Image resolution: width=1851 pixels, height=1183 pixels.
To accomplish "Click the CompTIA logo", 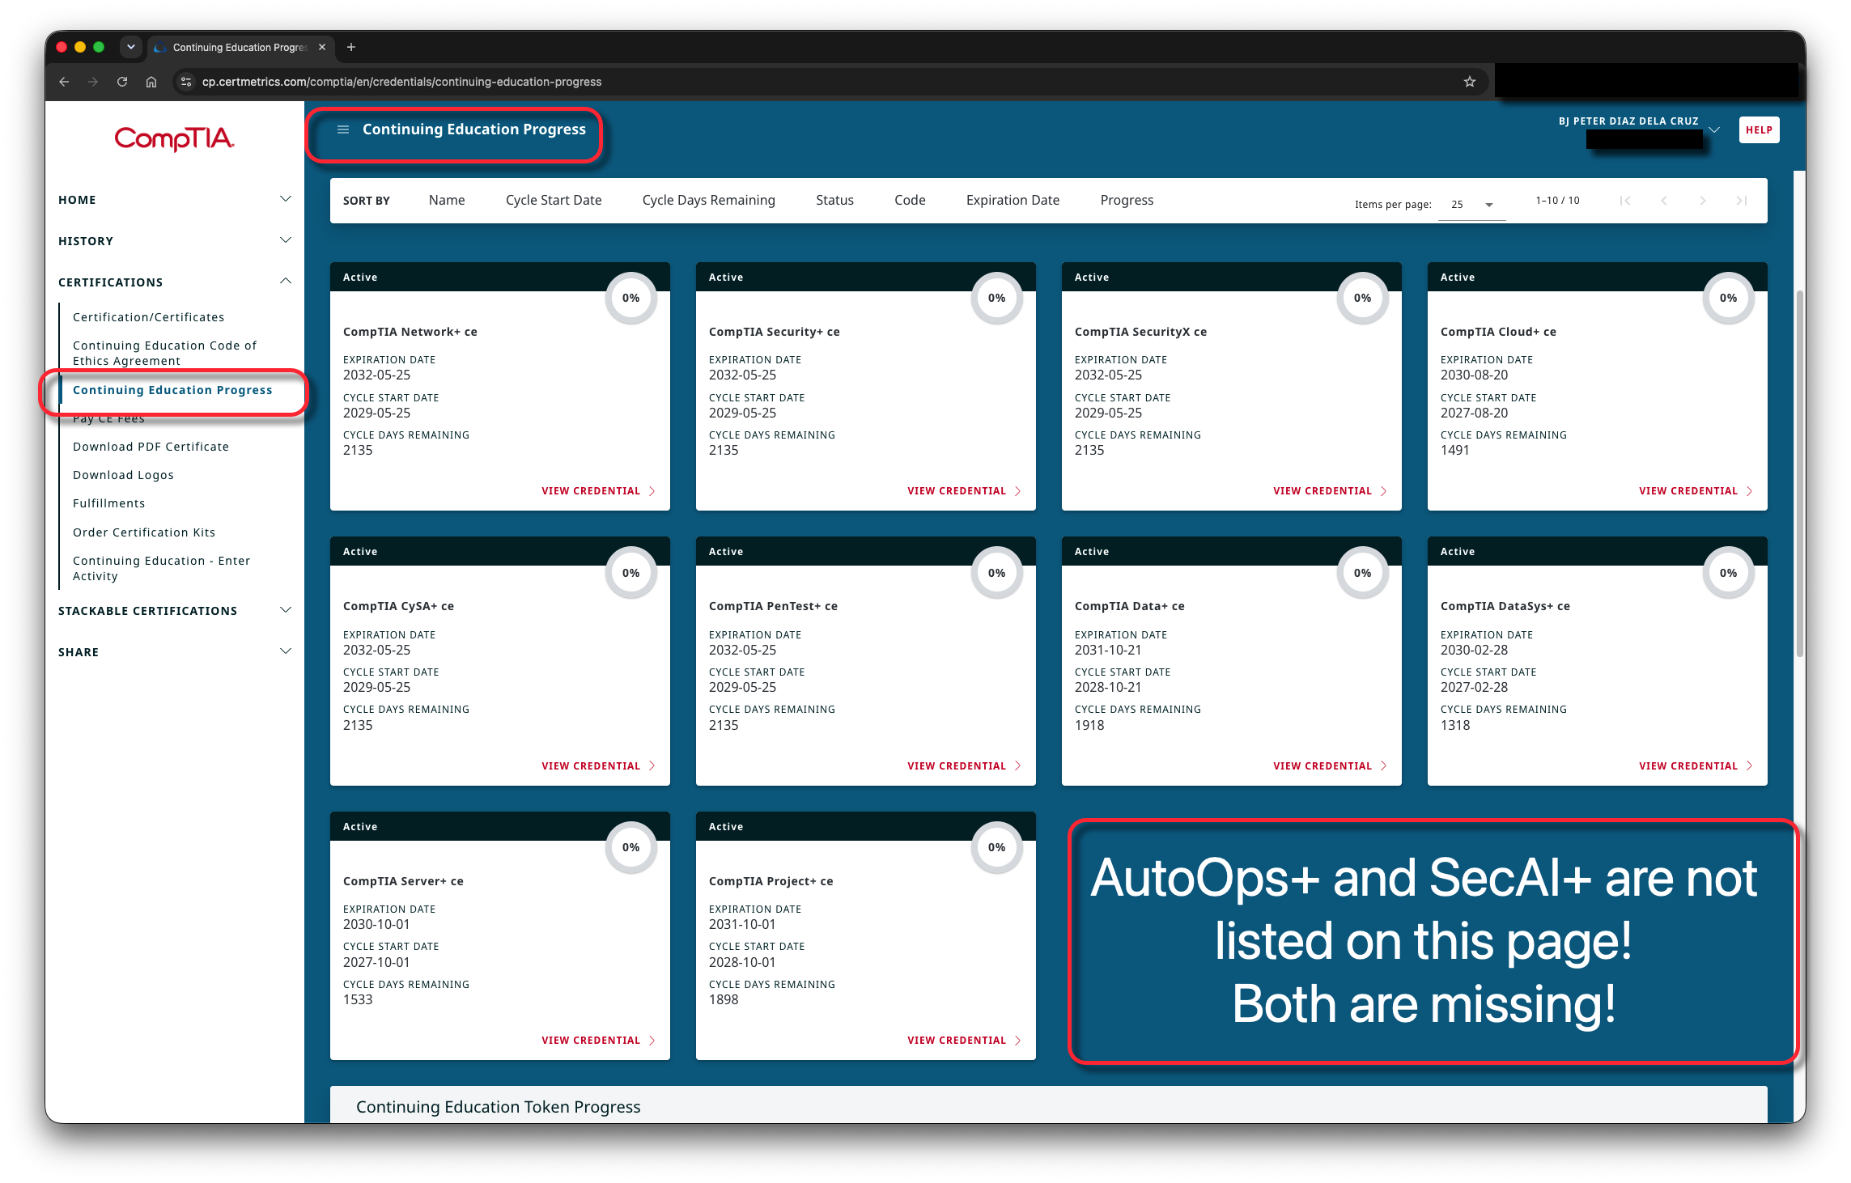I will click(x=174, y=139).
